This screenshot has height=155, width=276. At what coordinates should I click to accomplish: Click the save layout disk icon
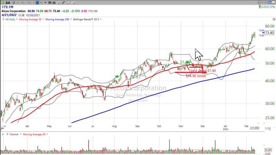click(273, 3)
